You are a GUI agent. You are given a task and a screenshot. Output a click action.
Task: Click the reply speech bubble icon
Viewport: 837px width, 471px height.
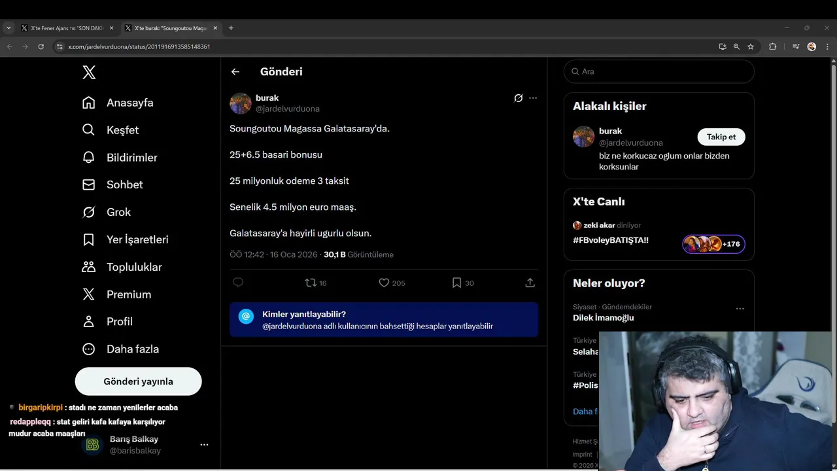click(238, 283)
